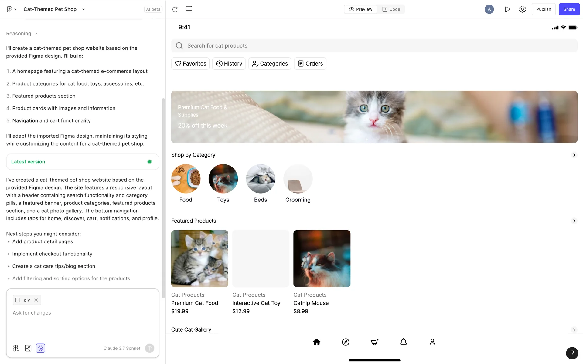Expand Shop by Category arrow

pyautogui.click(x=574, y=155)
